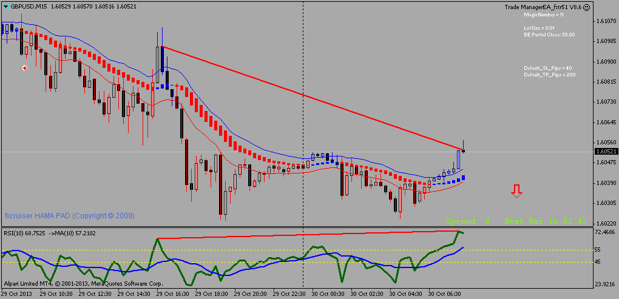The image size is (619, 299).
Task: Click the 1.60900 price scale label
Action: point(605,61)
